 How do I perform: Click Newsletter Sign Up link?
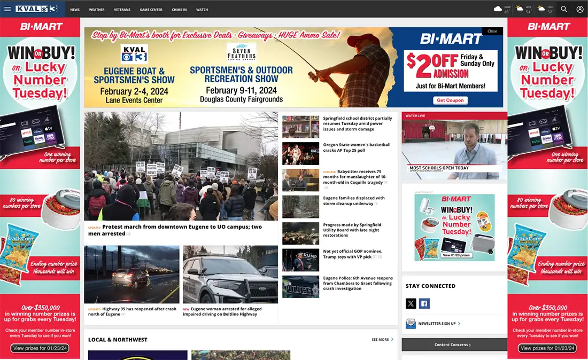(437, 323)
